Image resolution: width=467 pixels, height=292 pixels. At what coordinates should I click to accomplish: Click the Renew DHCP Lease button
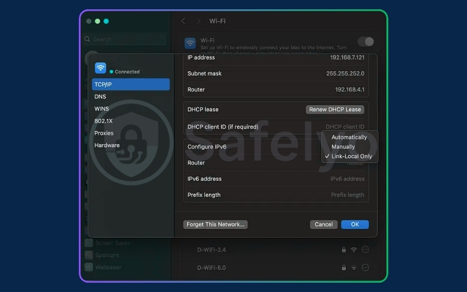point(335,110)
